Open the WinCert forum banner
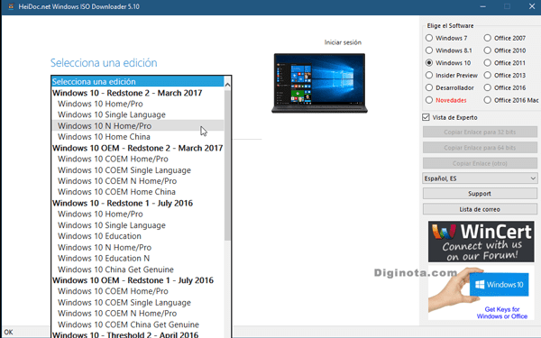Image resolution: width=541 pixels, height=338 pixels. click(x=481, y=242)
